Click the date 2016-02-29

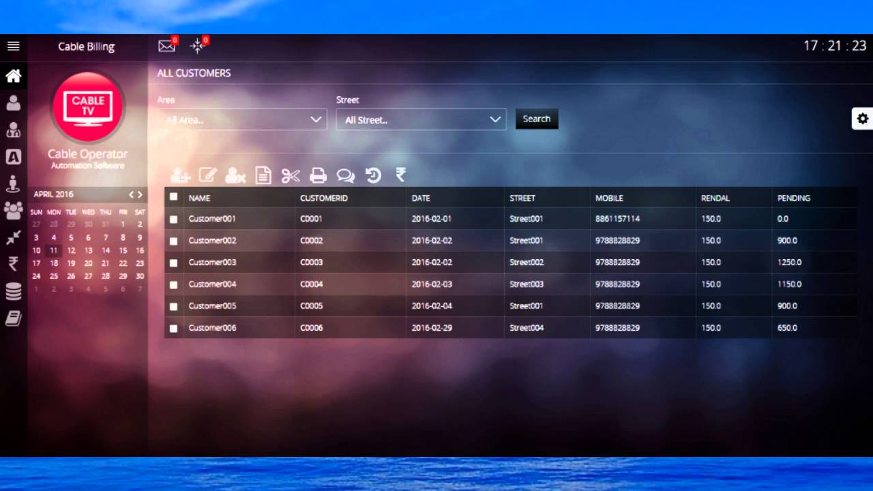click(432, 328)
